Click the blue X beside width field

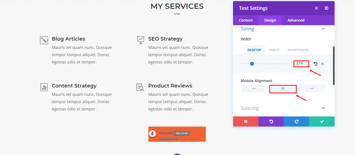click(x=322, y=64)
